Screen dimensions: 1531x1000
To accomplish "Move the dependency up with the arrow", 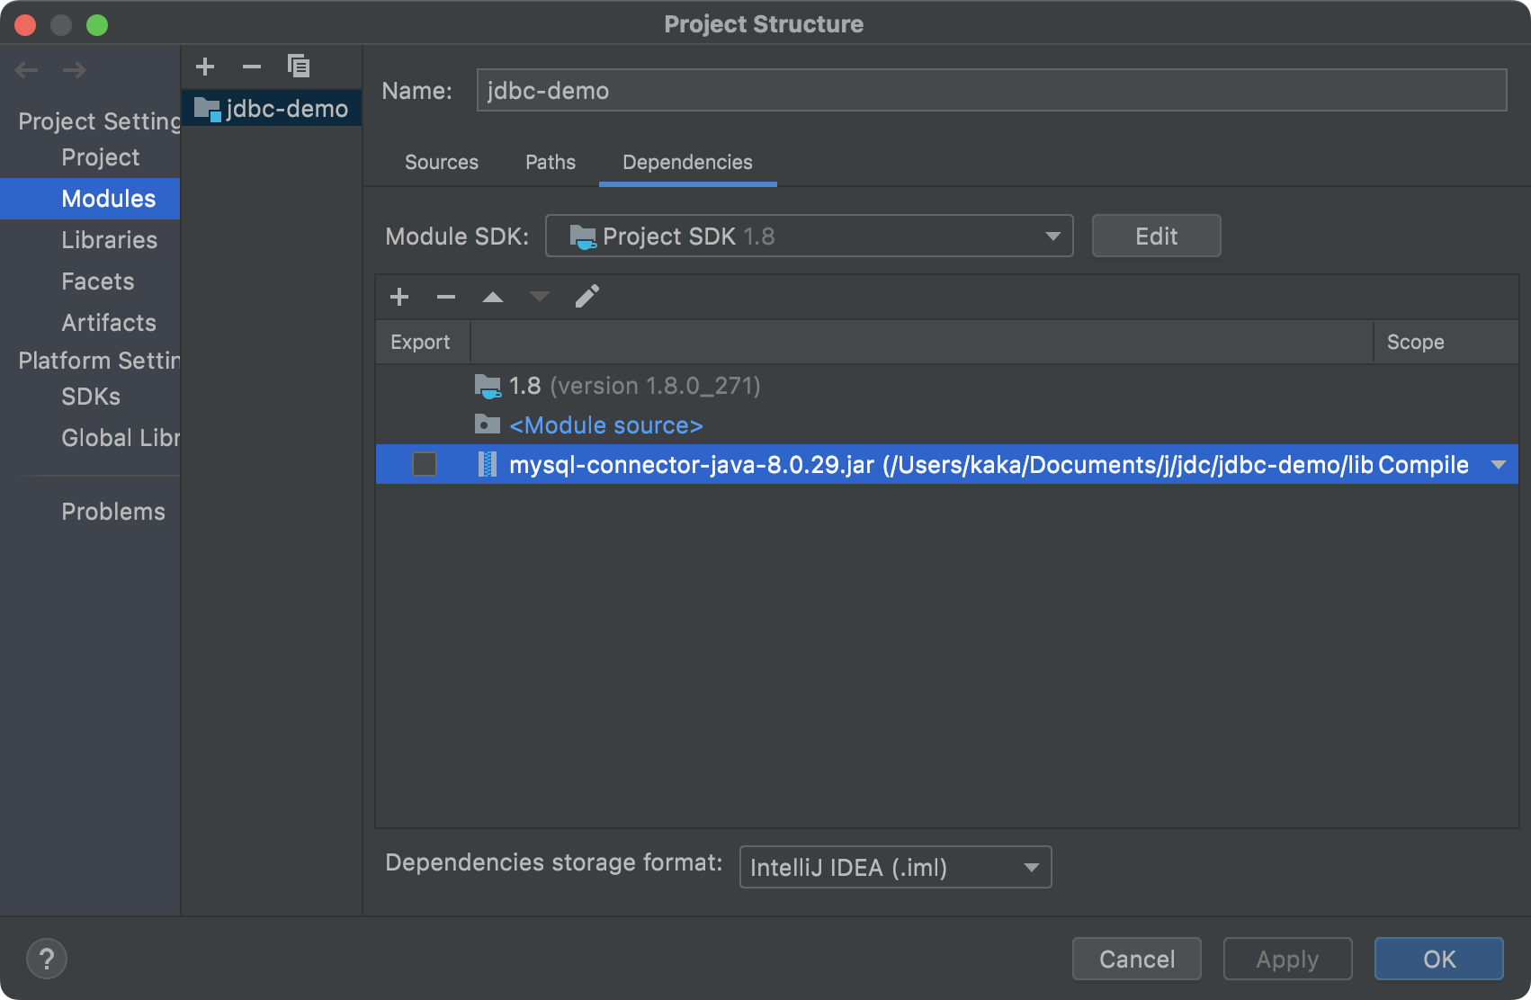I will [x=493, y=297].
